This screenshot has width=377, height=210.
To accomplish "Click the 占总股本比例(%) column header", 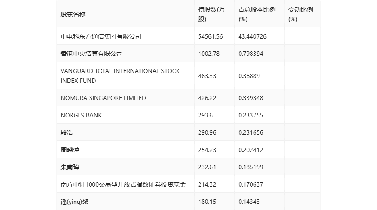I will (257, 15).
